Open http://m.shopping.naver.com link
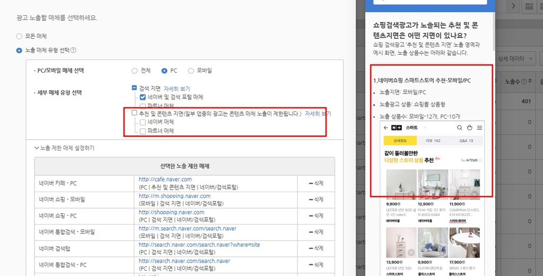This screenshot has width=543, height=276. [174, 196]
